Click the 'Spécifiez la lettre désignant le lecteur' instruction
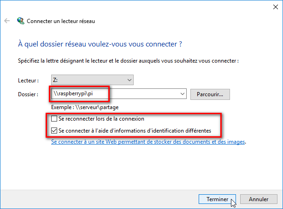 pyautogui.click(x=128, y=61)
